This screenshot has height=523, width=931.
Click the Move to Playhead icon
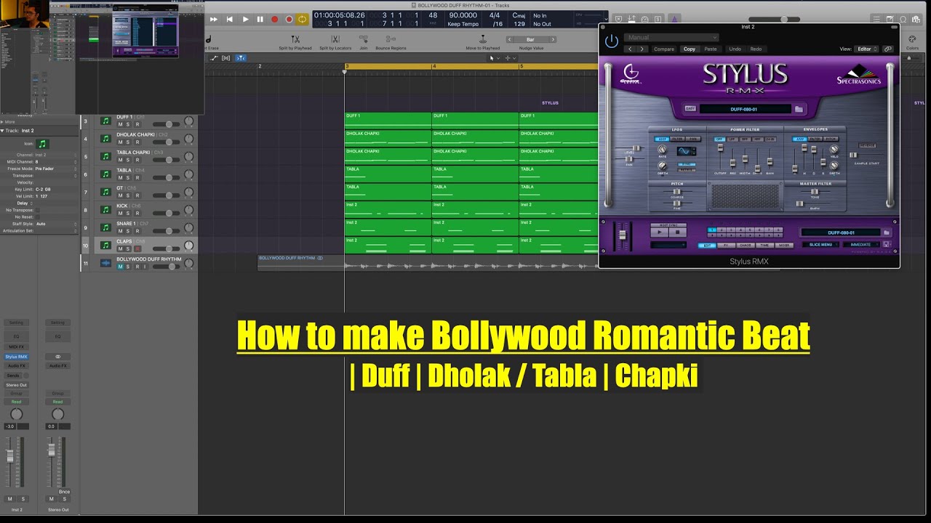tap(483, 39)
